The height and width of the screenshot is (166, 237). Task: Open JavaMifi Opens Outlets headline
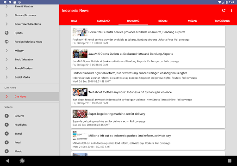131,54
